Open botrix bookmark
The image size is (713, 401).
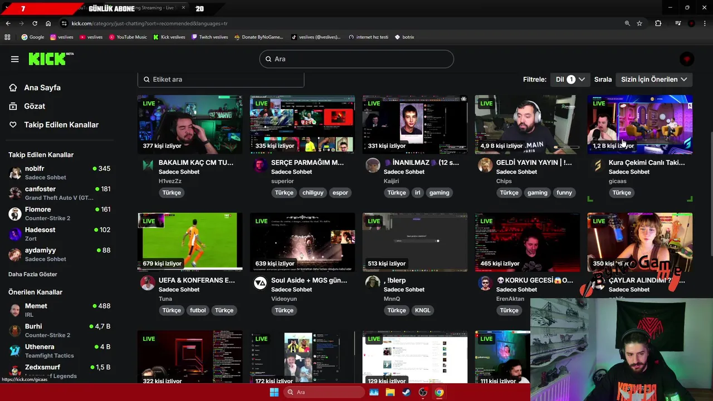[x=404, y=37]
